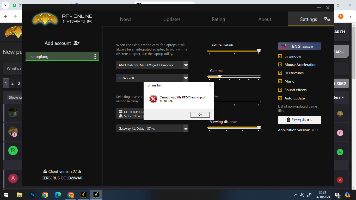Open the volume control in system tray
356x200 pixels.
(x=302, y=195)
